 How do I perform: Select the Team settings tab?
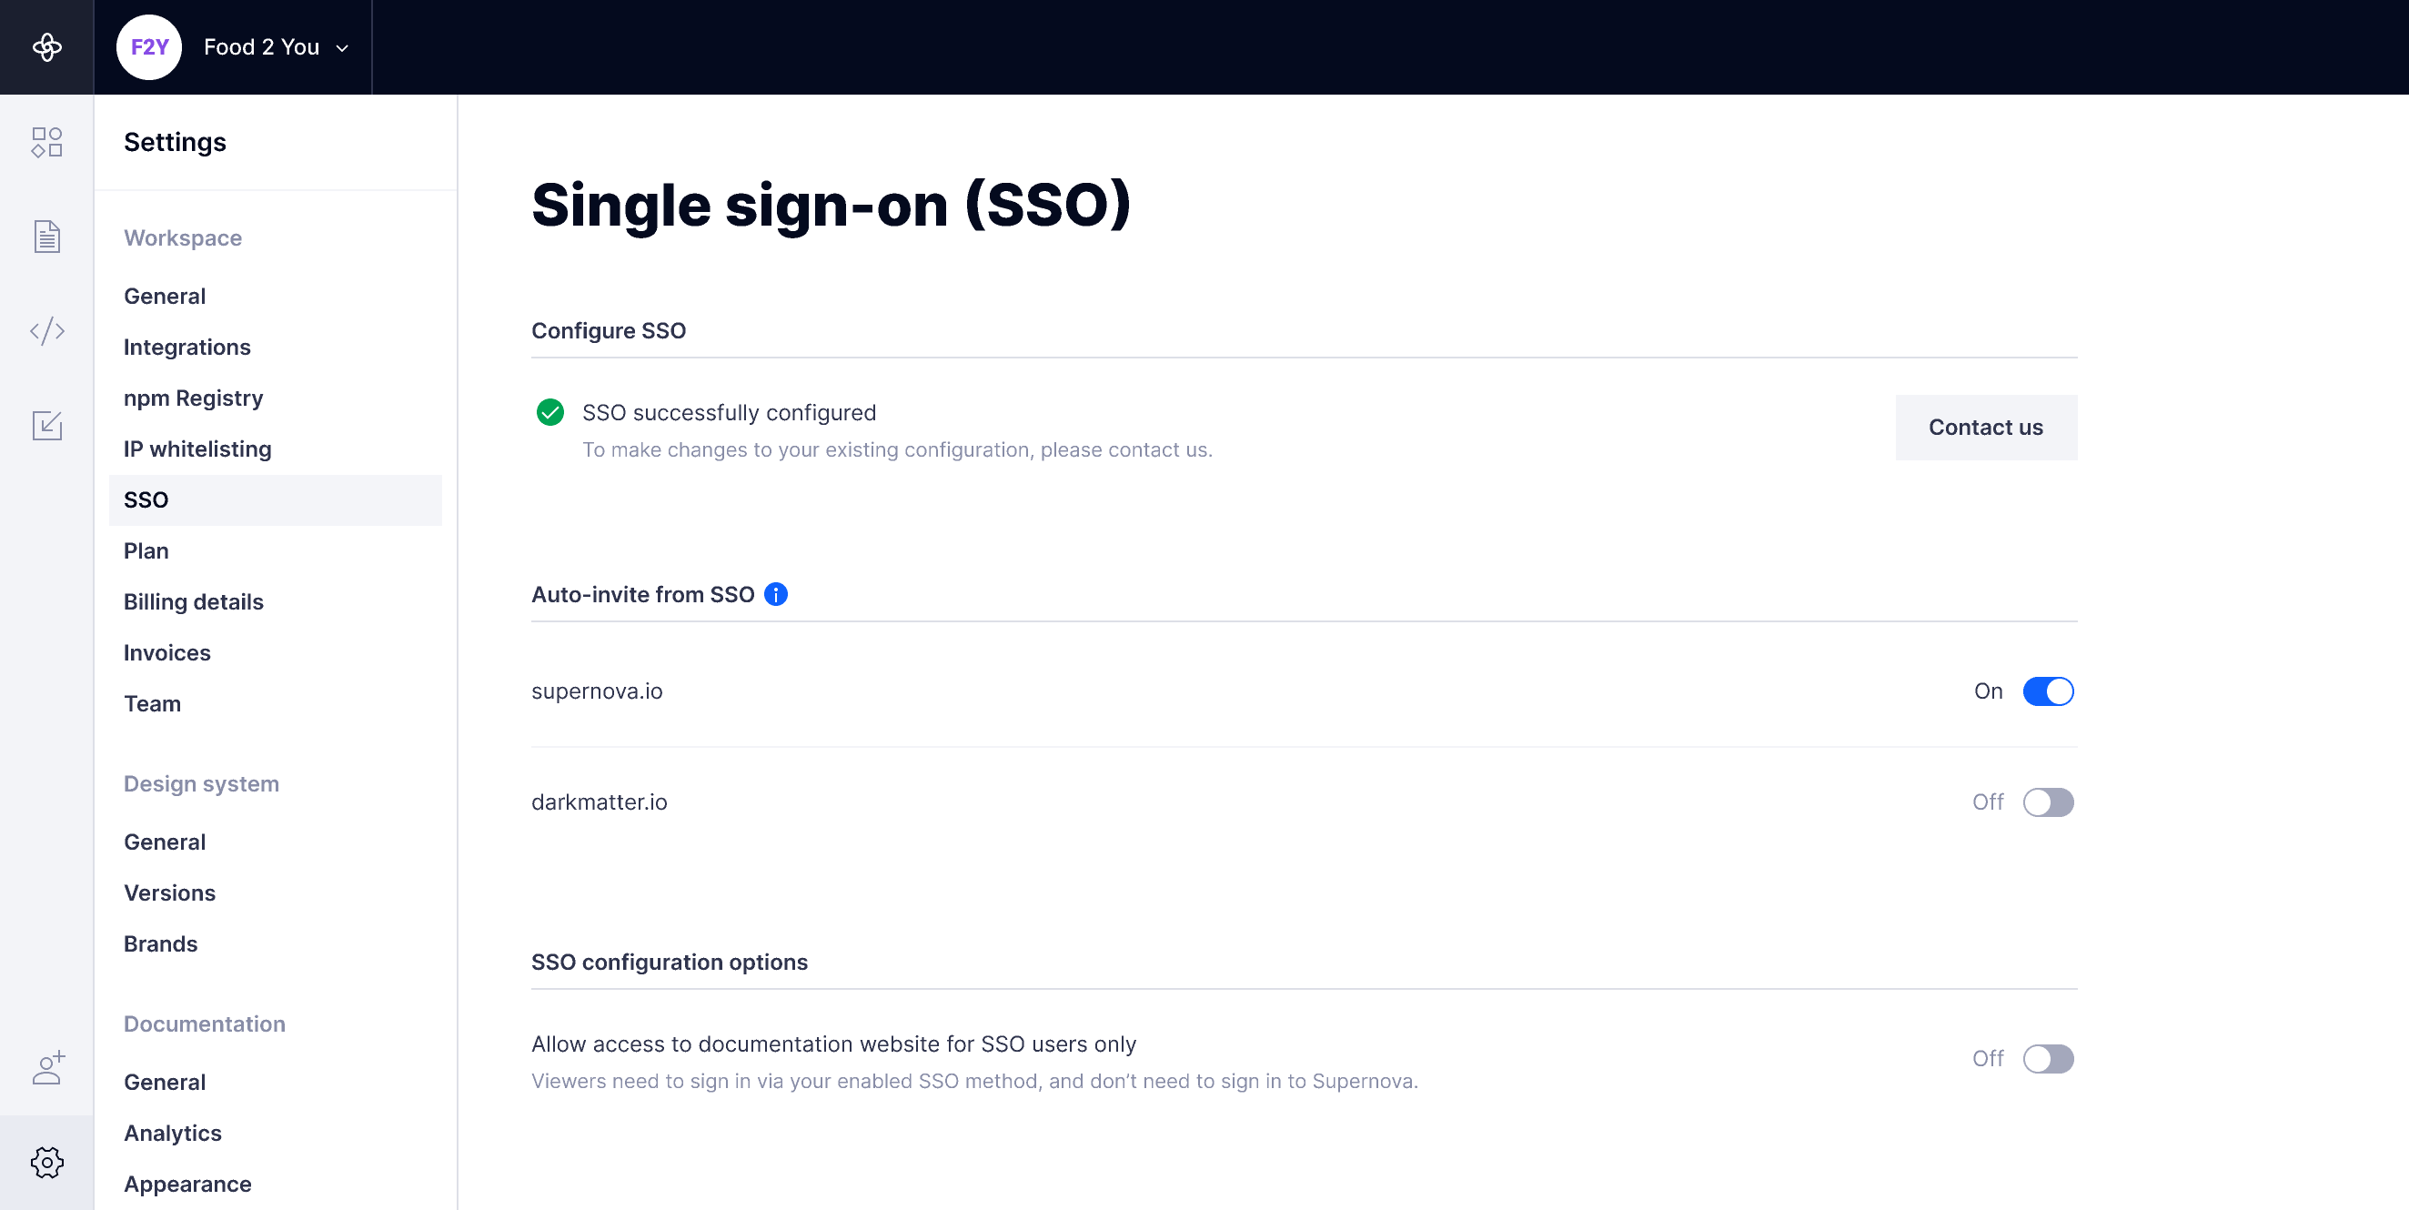pos(153,704)
